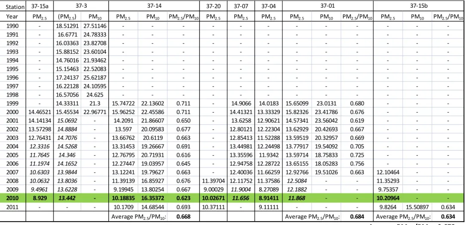Select italic value '12.5084'
The image size is (472, 225).
click(x=297, y=181)
